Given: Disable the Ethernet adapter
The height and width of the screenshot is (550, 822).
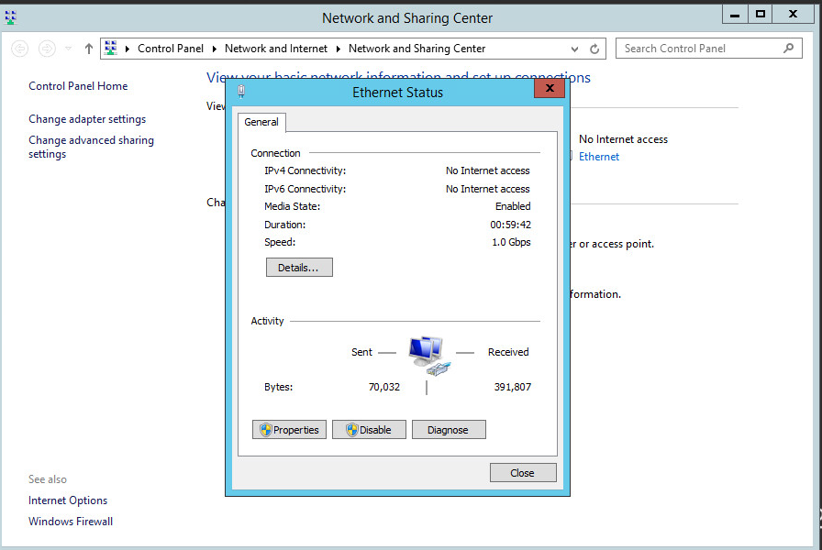Looking at the screenshot, I should 369,430.
